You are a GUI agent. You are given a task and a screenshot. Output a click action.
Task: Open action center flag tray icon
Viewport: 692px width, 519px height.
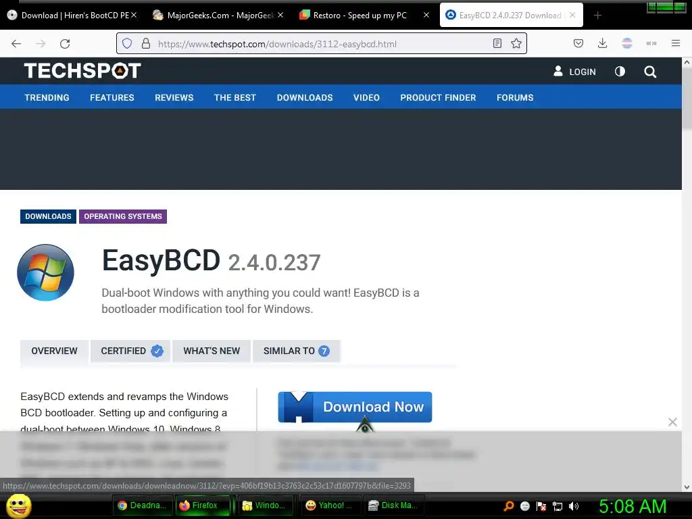pyautogui.click(x=541, y=505)
